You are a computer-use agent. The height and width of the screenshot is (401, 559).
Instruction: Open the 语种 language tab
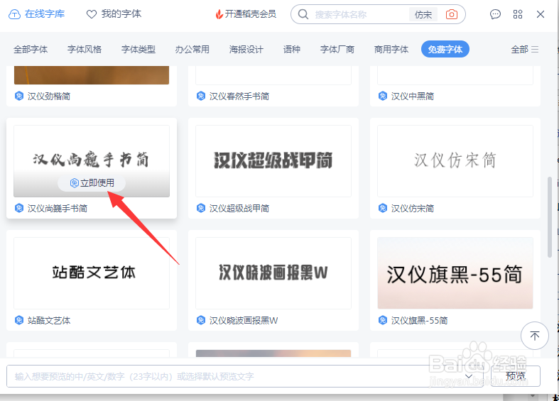click(292, 49)
